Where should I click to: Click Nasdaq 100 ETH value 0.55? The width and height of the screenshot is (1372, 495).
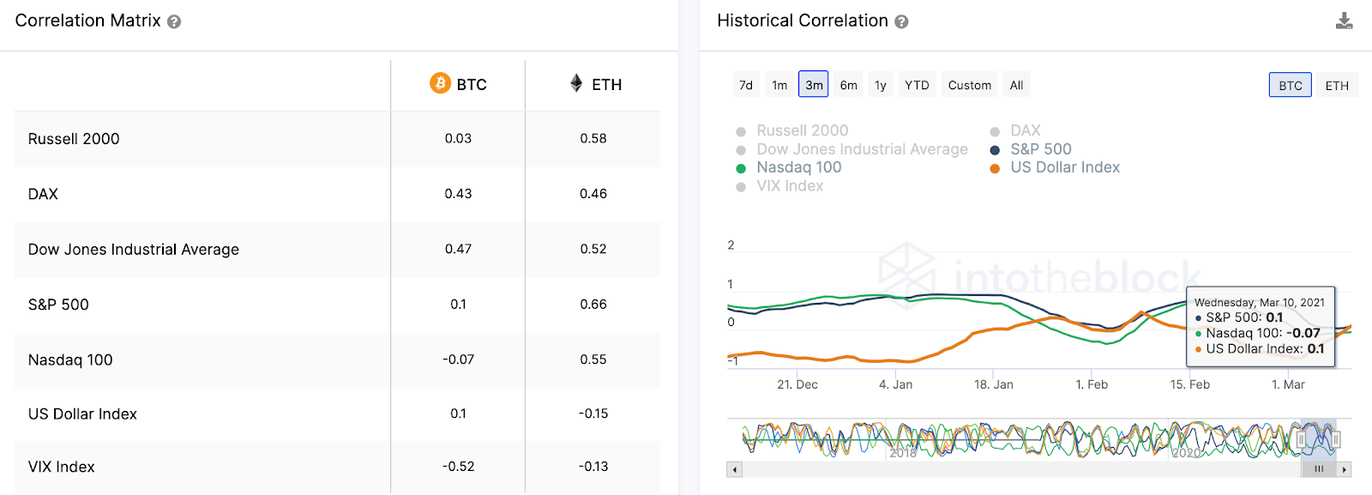593,359
